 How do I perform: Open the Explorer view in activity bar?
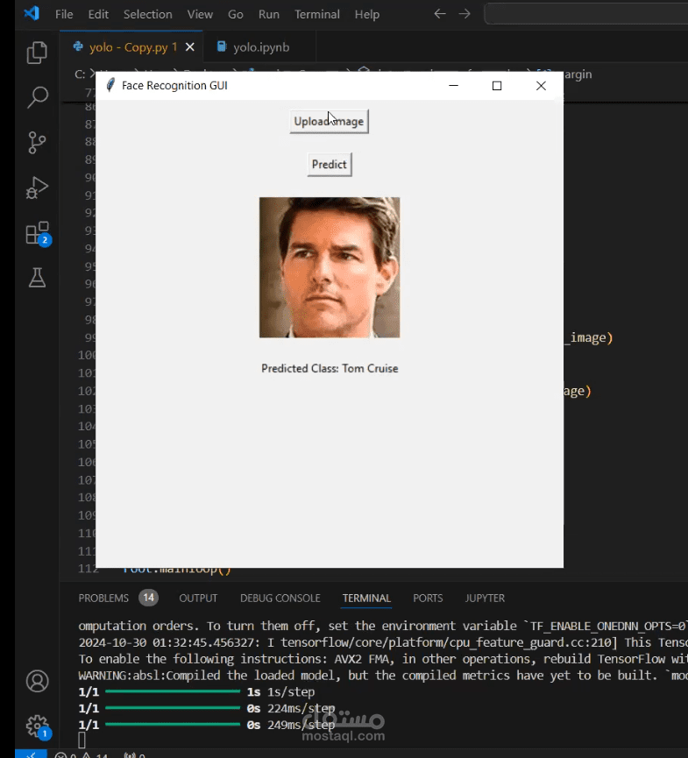coord(37,53)
